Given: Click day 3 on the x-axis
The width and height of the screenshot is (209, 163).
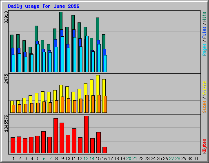Looking at the screenshot, I should click(x=26, y=159).
